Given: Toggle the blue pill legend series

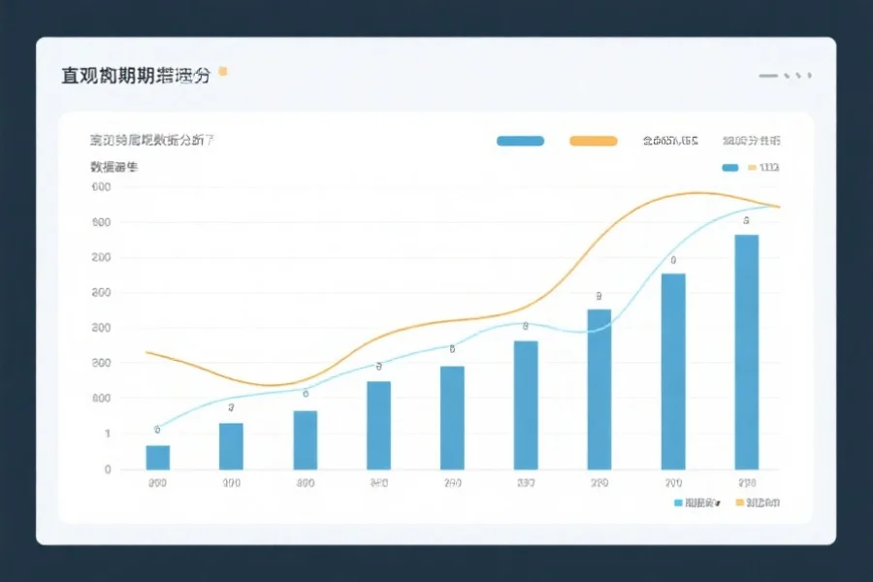Looking at the screenshot, I should 521,141.
